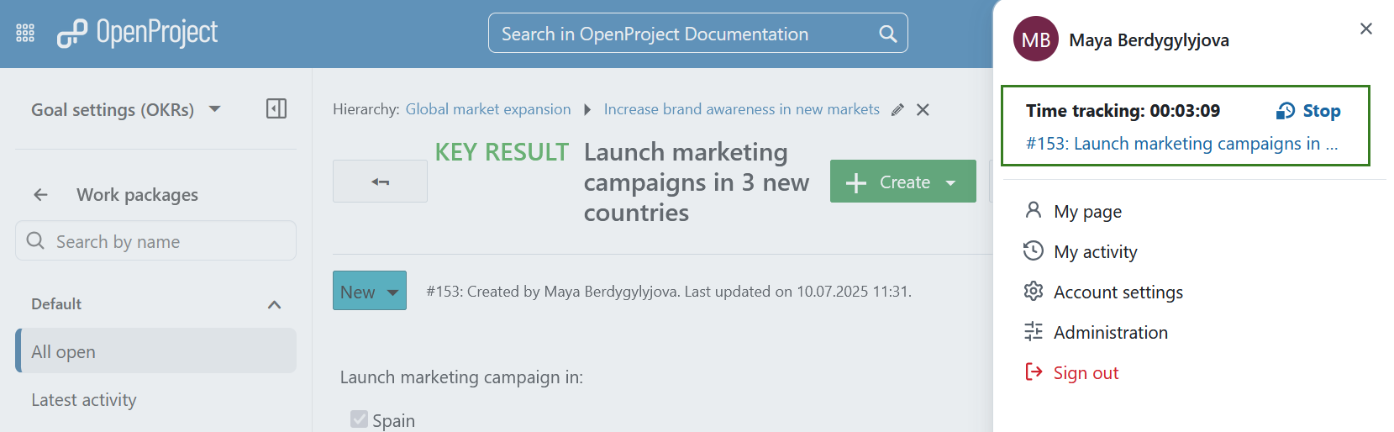Open the global modules grid menu

pos(25,34)
